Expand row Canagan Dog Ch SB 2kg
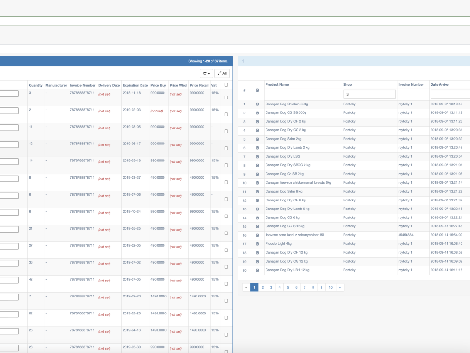The height and width of the screenshot is (353, 470). pos(258,174)
